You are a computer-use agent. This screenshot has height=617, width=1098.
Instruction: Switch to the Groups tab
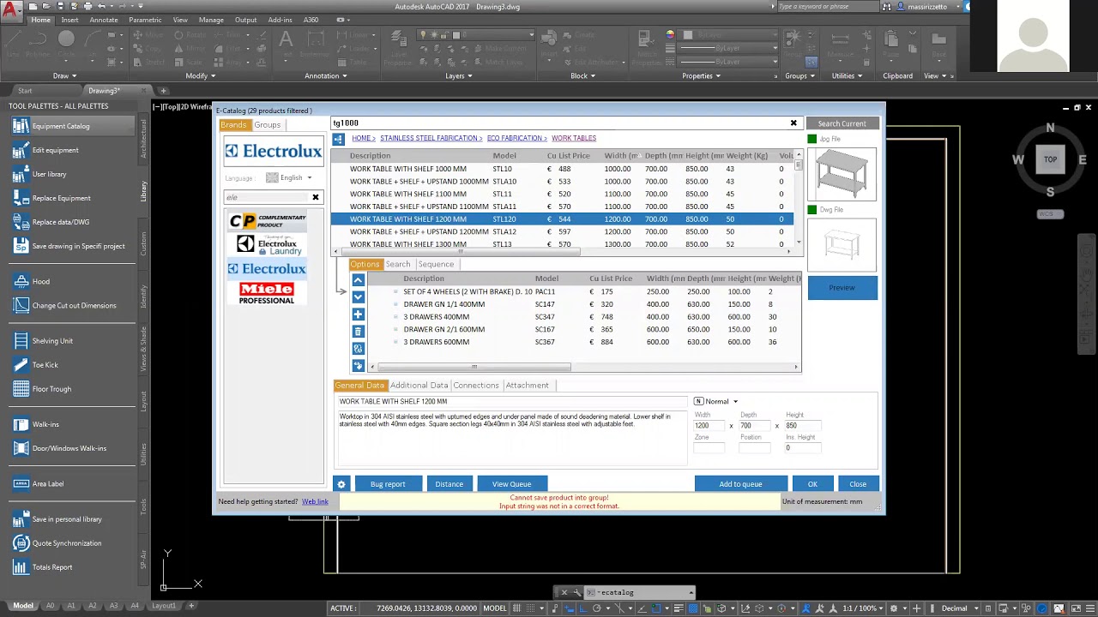pyautogui.click(x=267, y=125)
